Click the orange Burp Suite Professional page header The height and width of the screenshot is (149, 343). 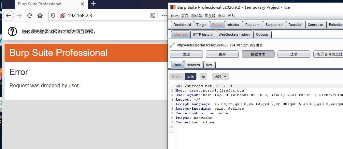[86, 53]
